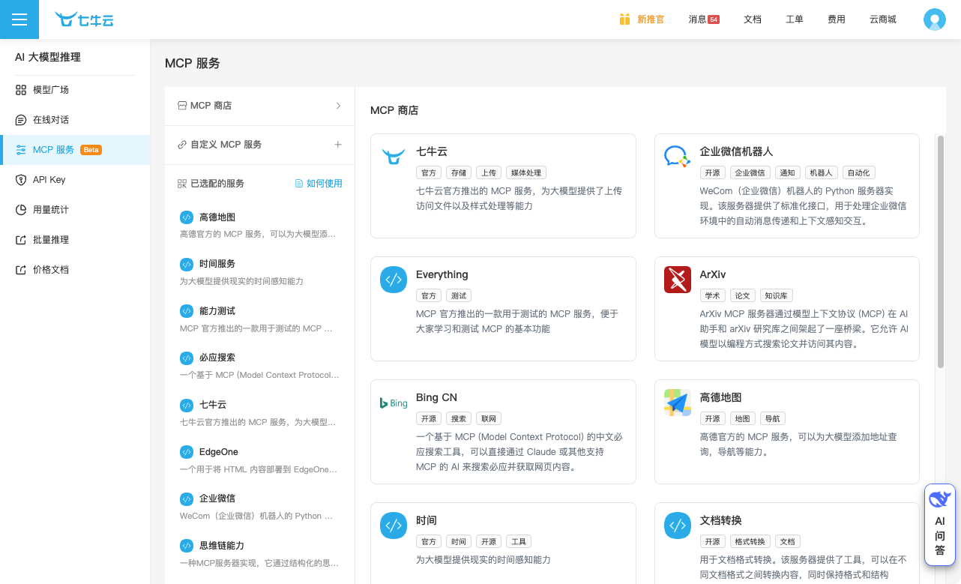961x584 pixels.
Task: Click the 机器人 tag on 企业微信机器人 card
Action: [822, 173]
